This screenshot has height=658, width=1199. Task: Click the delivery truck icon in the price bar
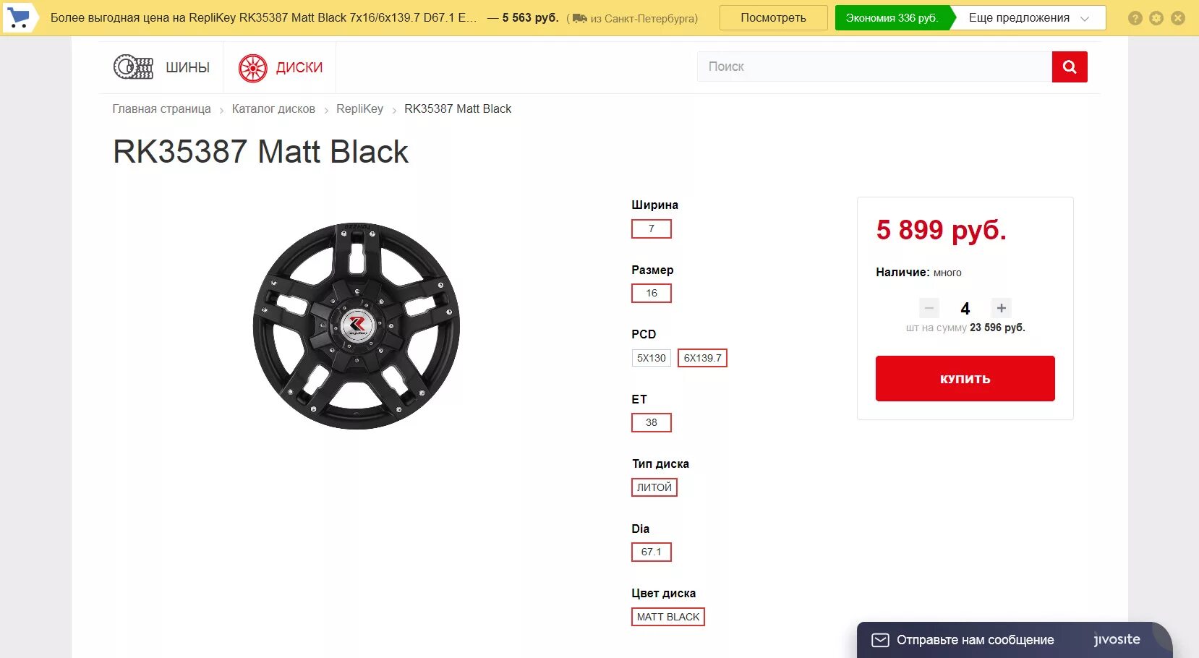click(x=580, y=18)
